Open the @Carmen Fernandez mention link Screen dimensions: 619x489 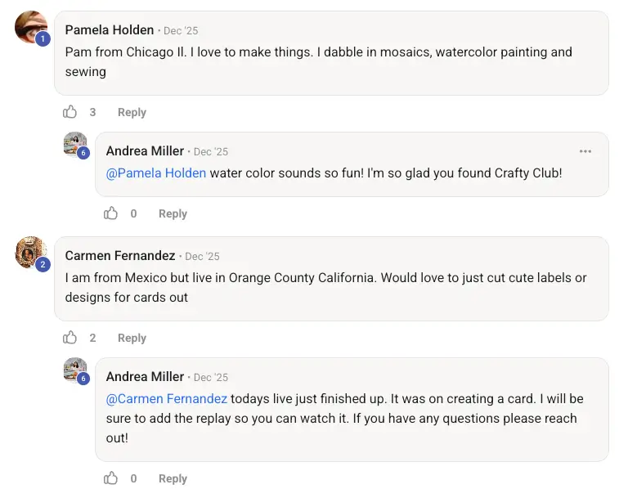pos(167,398)
